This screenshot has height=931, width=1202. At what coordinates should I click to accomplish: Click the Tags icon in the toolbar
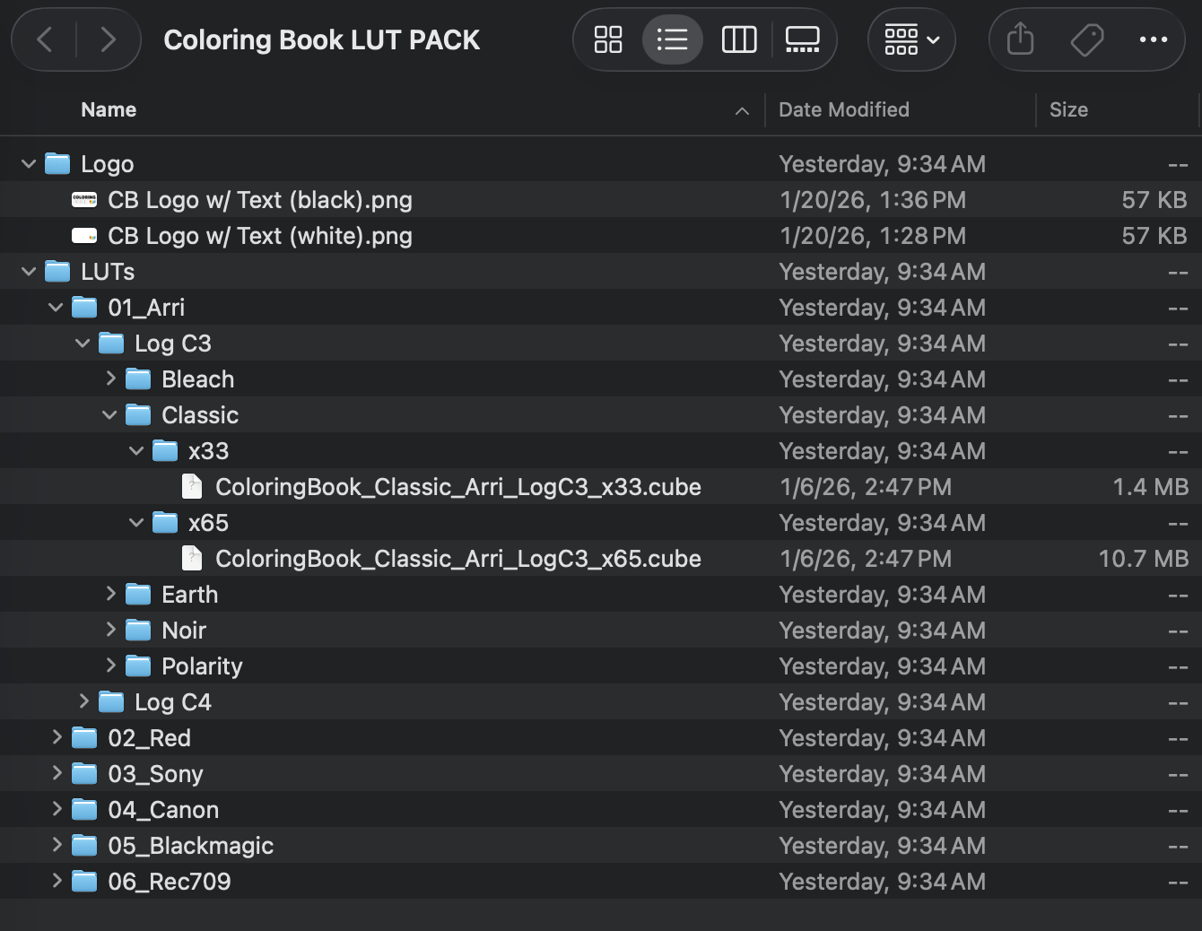[x=1086, y=39]
